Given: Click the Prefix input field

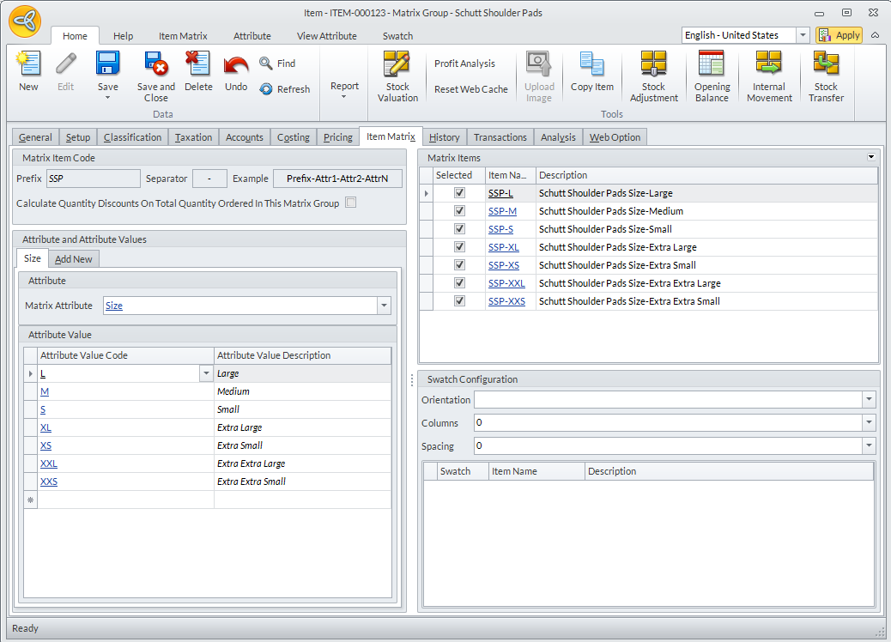Looking at the screenshot, I should (93, 179).
